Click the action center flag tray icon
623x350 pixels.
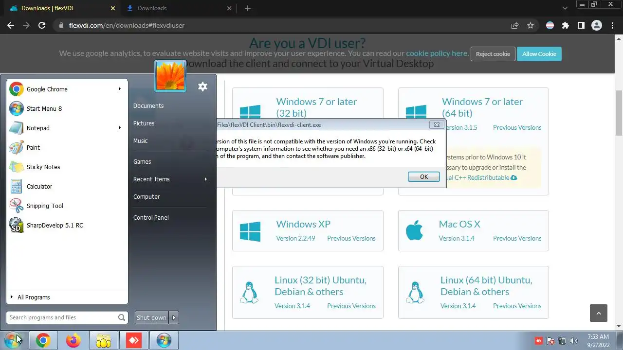(550, 341)
